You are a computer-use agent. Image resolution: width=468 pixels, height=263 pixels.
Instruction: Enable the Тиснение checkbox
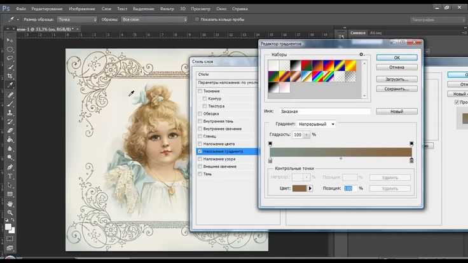(x=201, y=91)
